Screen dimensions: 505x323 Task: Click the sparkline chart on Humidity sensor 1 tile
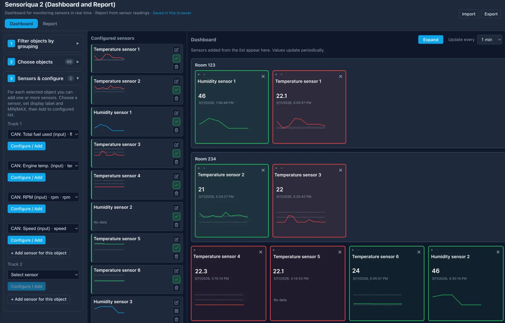click(224, 124)
